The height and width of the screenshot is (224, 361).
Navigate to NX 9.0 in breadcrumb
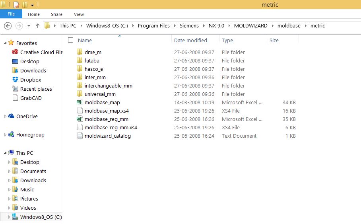click(216, 25)
